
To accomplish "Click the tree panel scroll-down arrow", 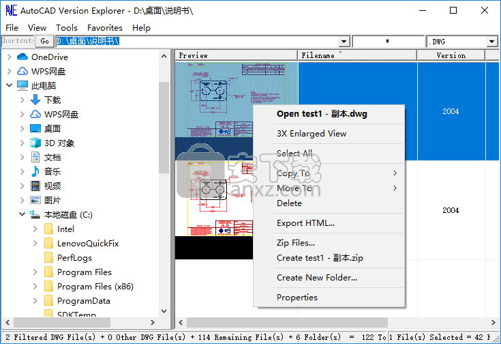I will point(164,311).
